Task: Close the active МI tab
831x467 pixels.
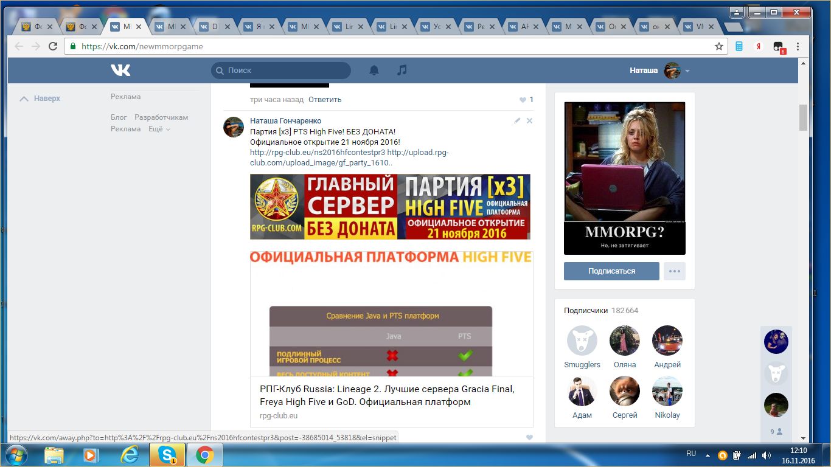Action: pos(138,27)
